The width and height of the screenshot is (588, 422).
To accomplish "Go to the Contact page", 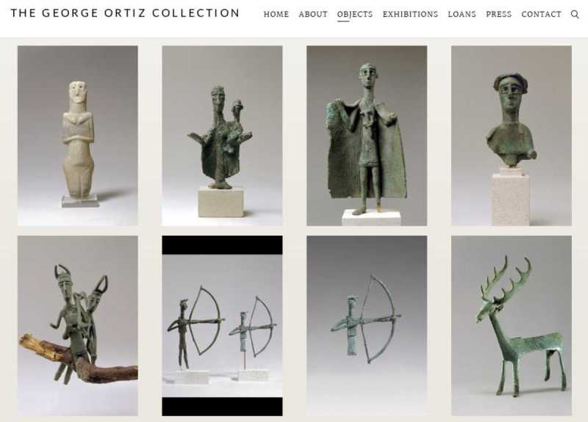I will pos(541,14).
